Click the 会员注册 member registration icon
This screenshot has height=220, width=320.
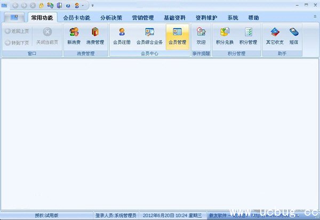(x=122, y=36)
